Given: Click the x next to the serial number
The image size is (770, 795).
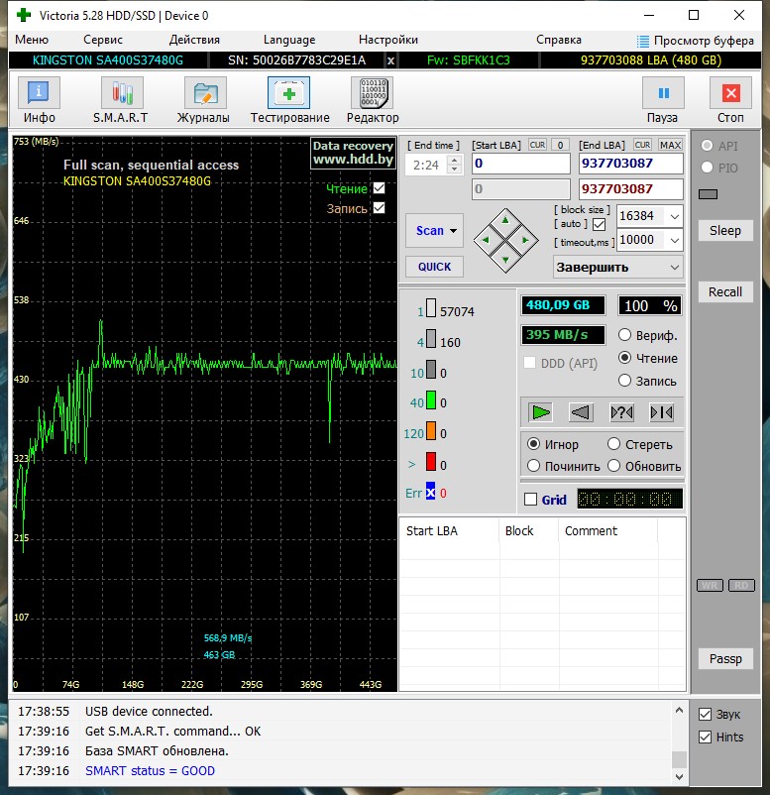Looking at the screenshot, I should click(x=390, y=60).
